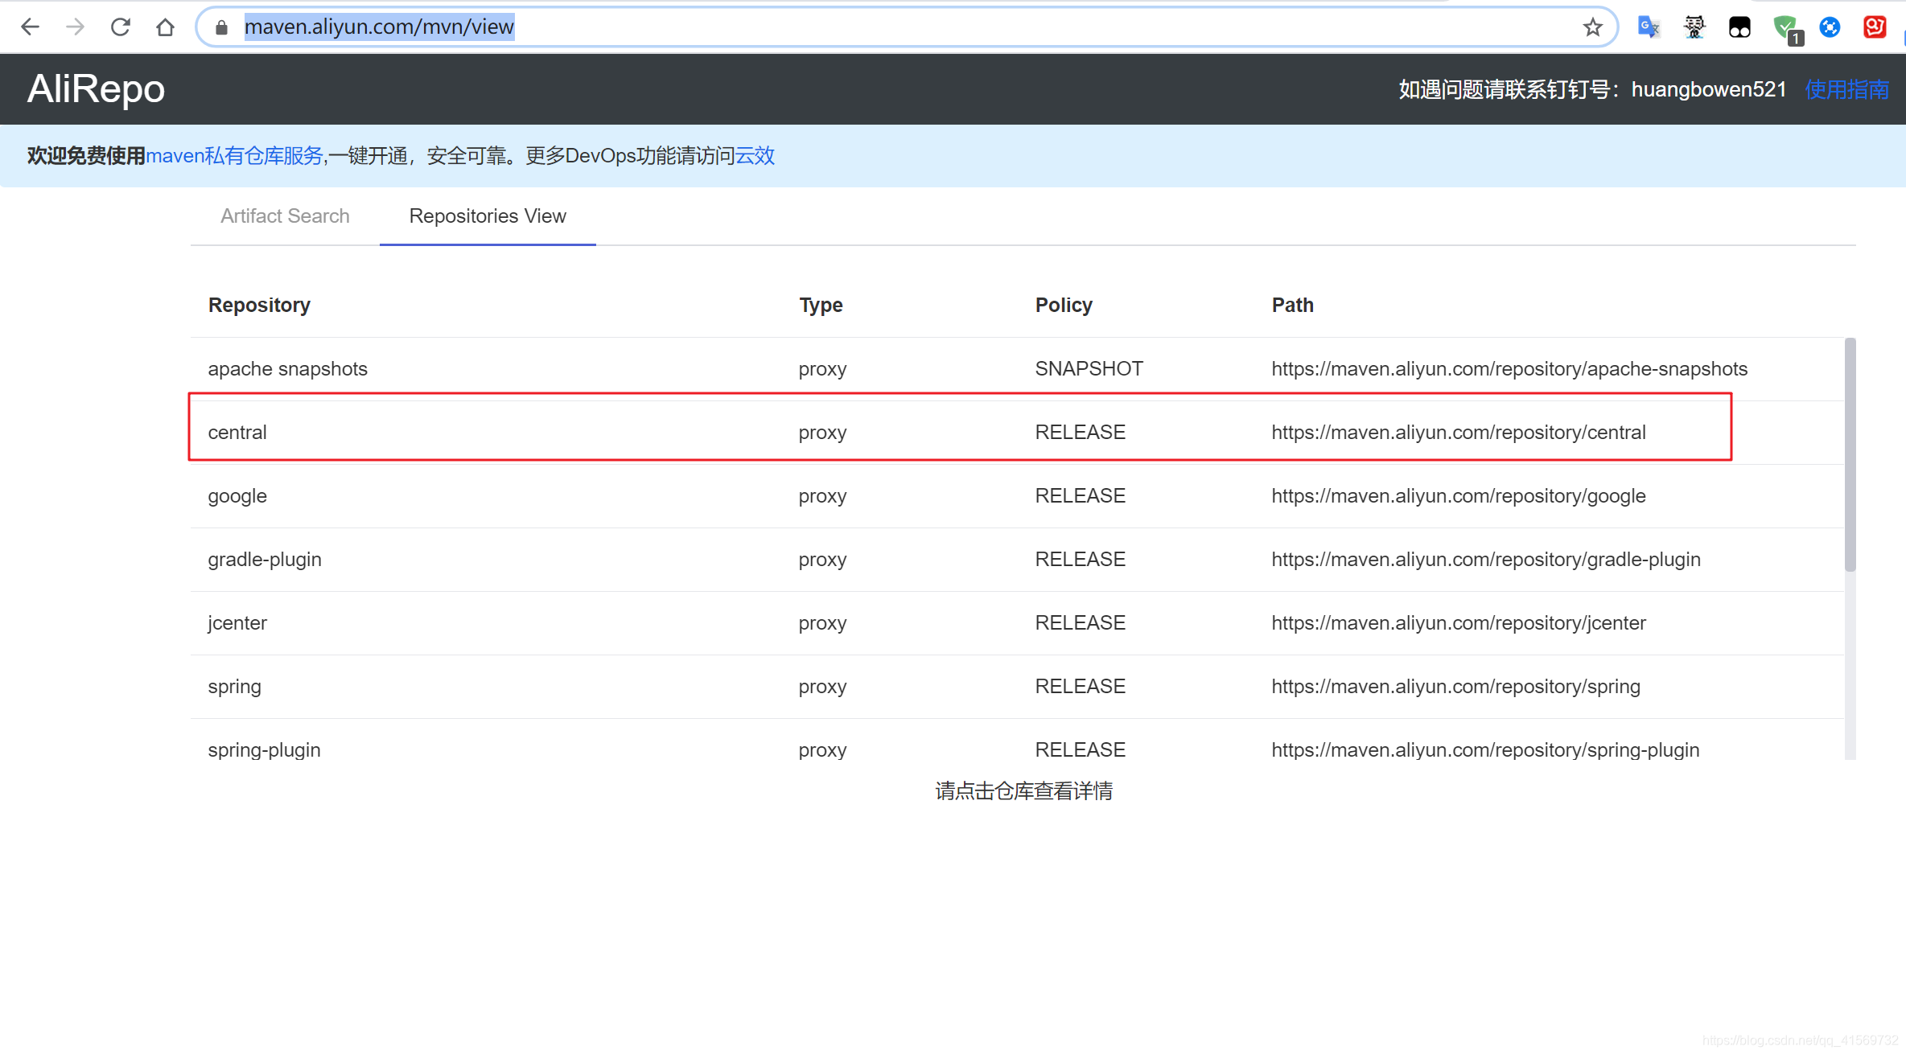The height and width of the screenshot is (1055, 1906).
Task: Select the google repository name
Action: 237,496
